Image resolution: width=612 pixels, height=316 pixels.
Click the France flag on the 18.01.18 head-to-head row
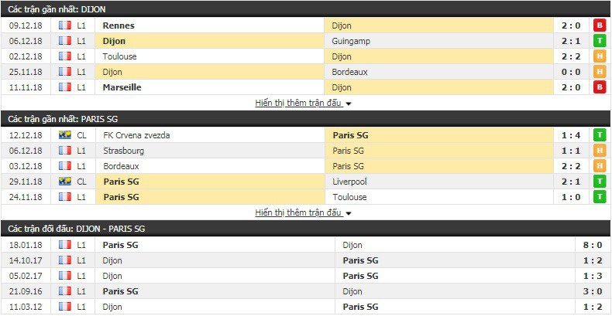(65, 245)
